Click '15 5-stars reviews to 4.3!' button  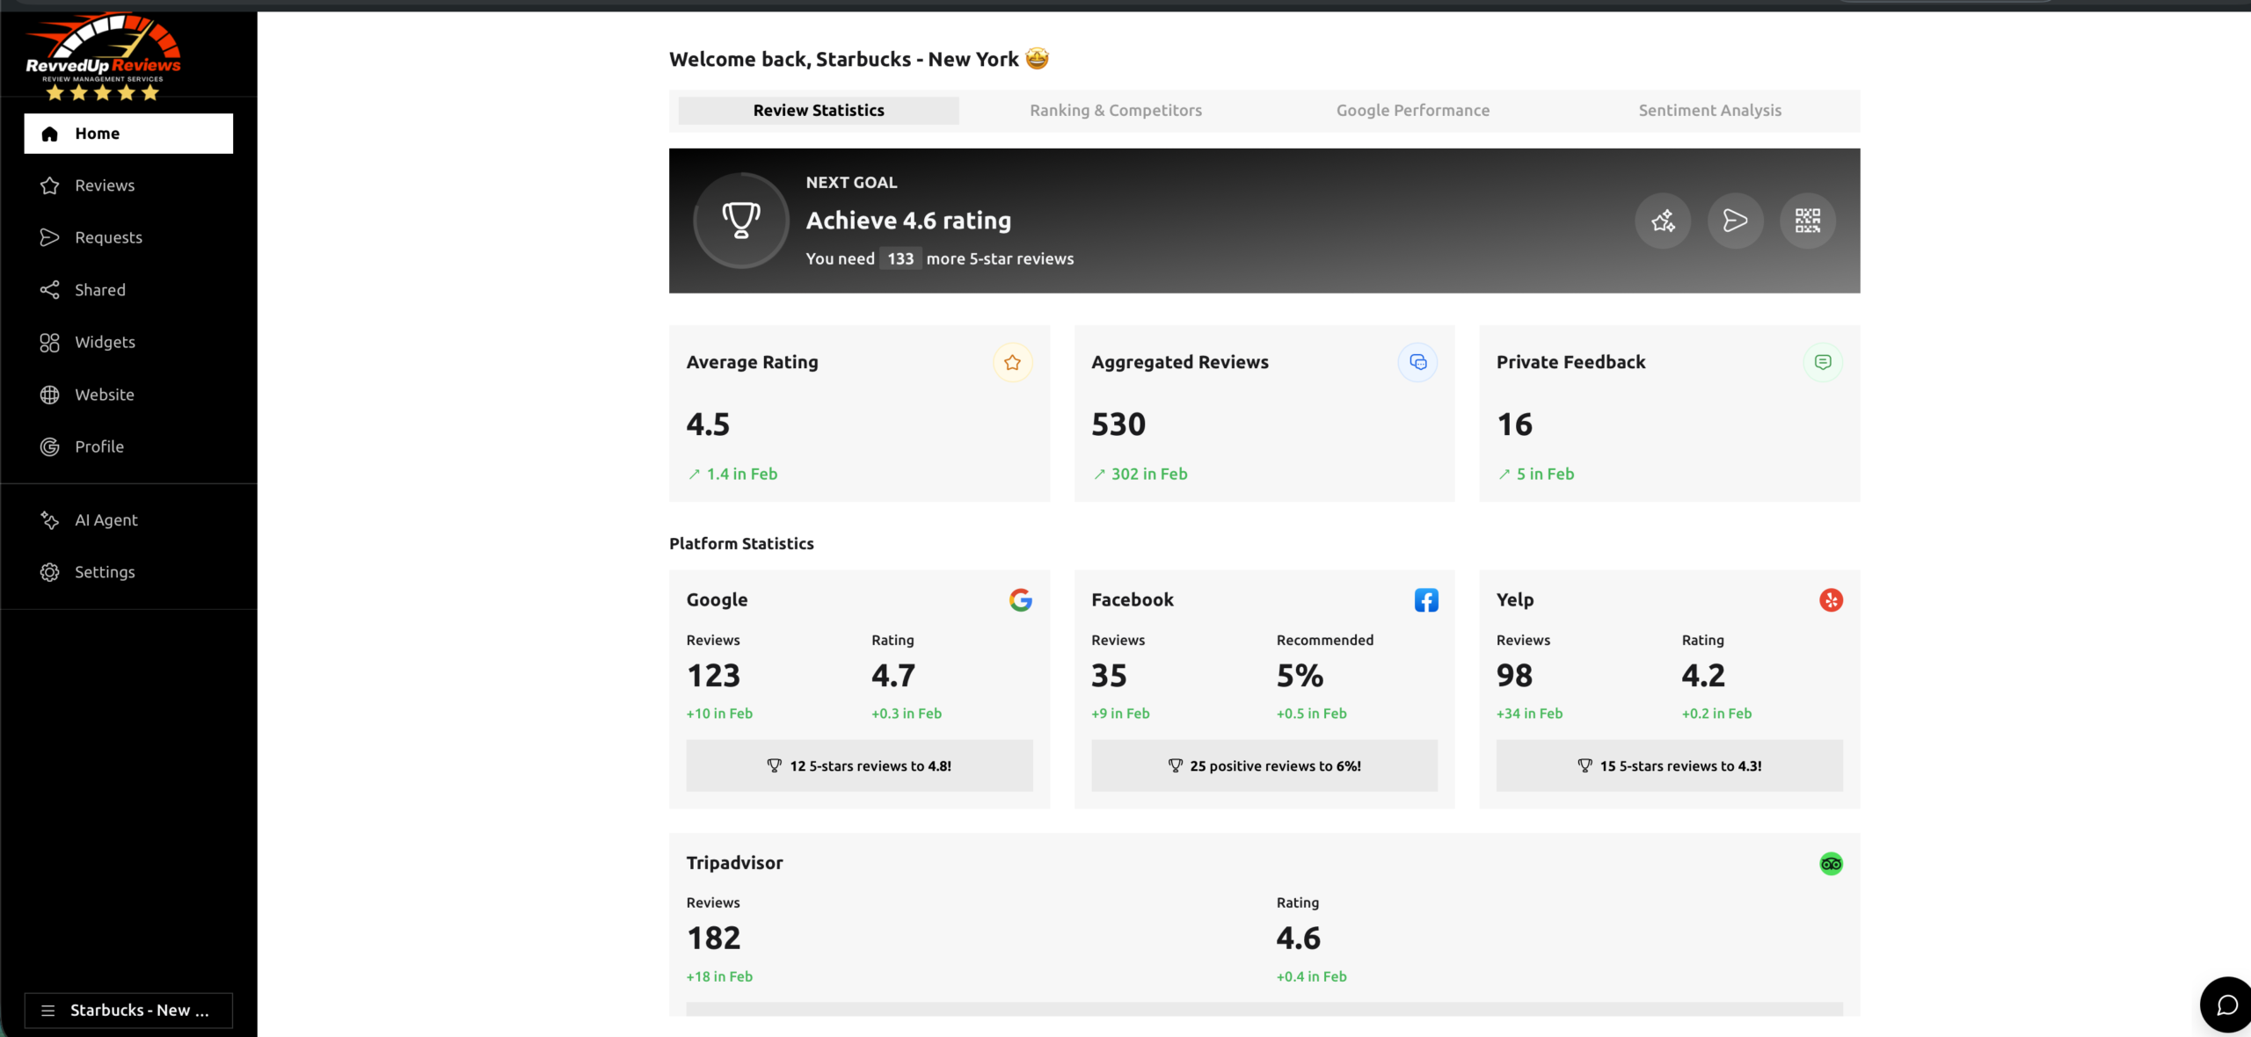[x=1669, y=765]
